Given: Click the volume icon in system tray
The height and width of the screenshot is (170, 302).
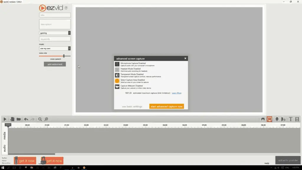Looking at the screenshot, I should click(278, 168).
